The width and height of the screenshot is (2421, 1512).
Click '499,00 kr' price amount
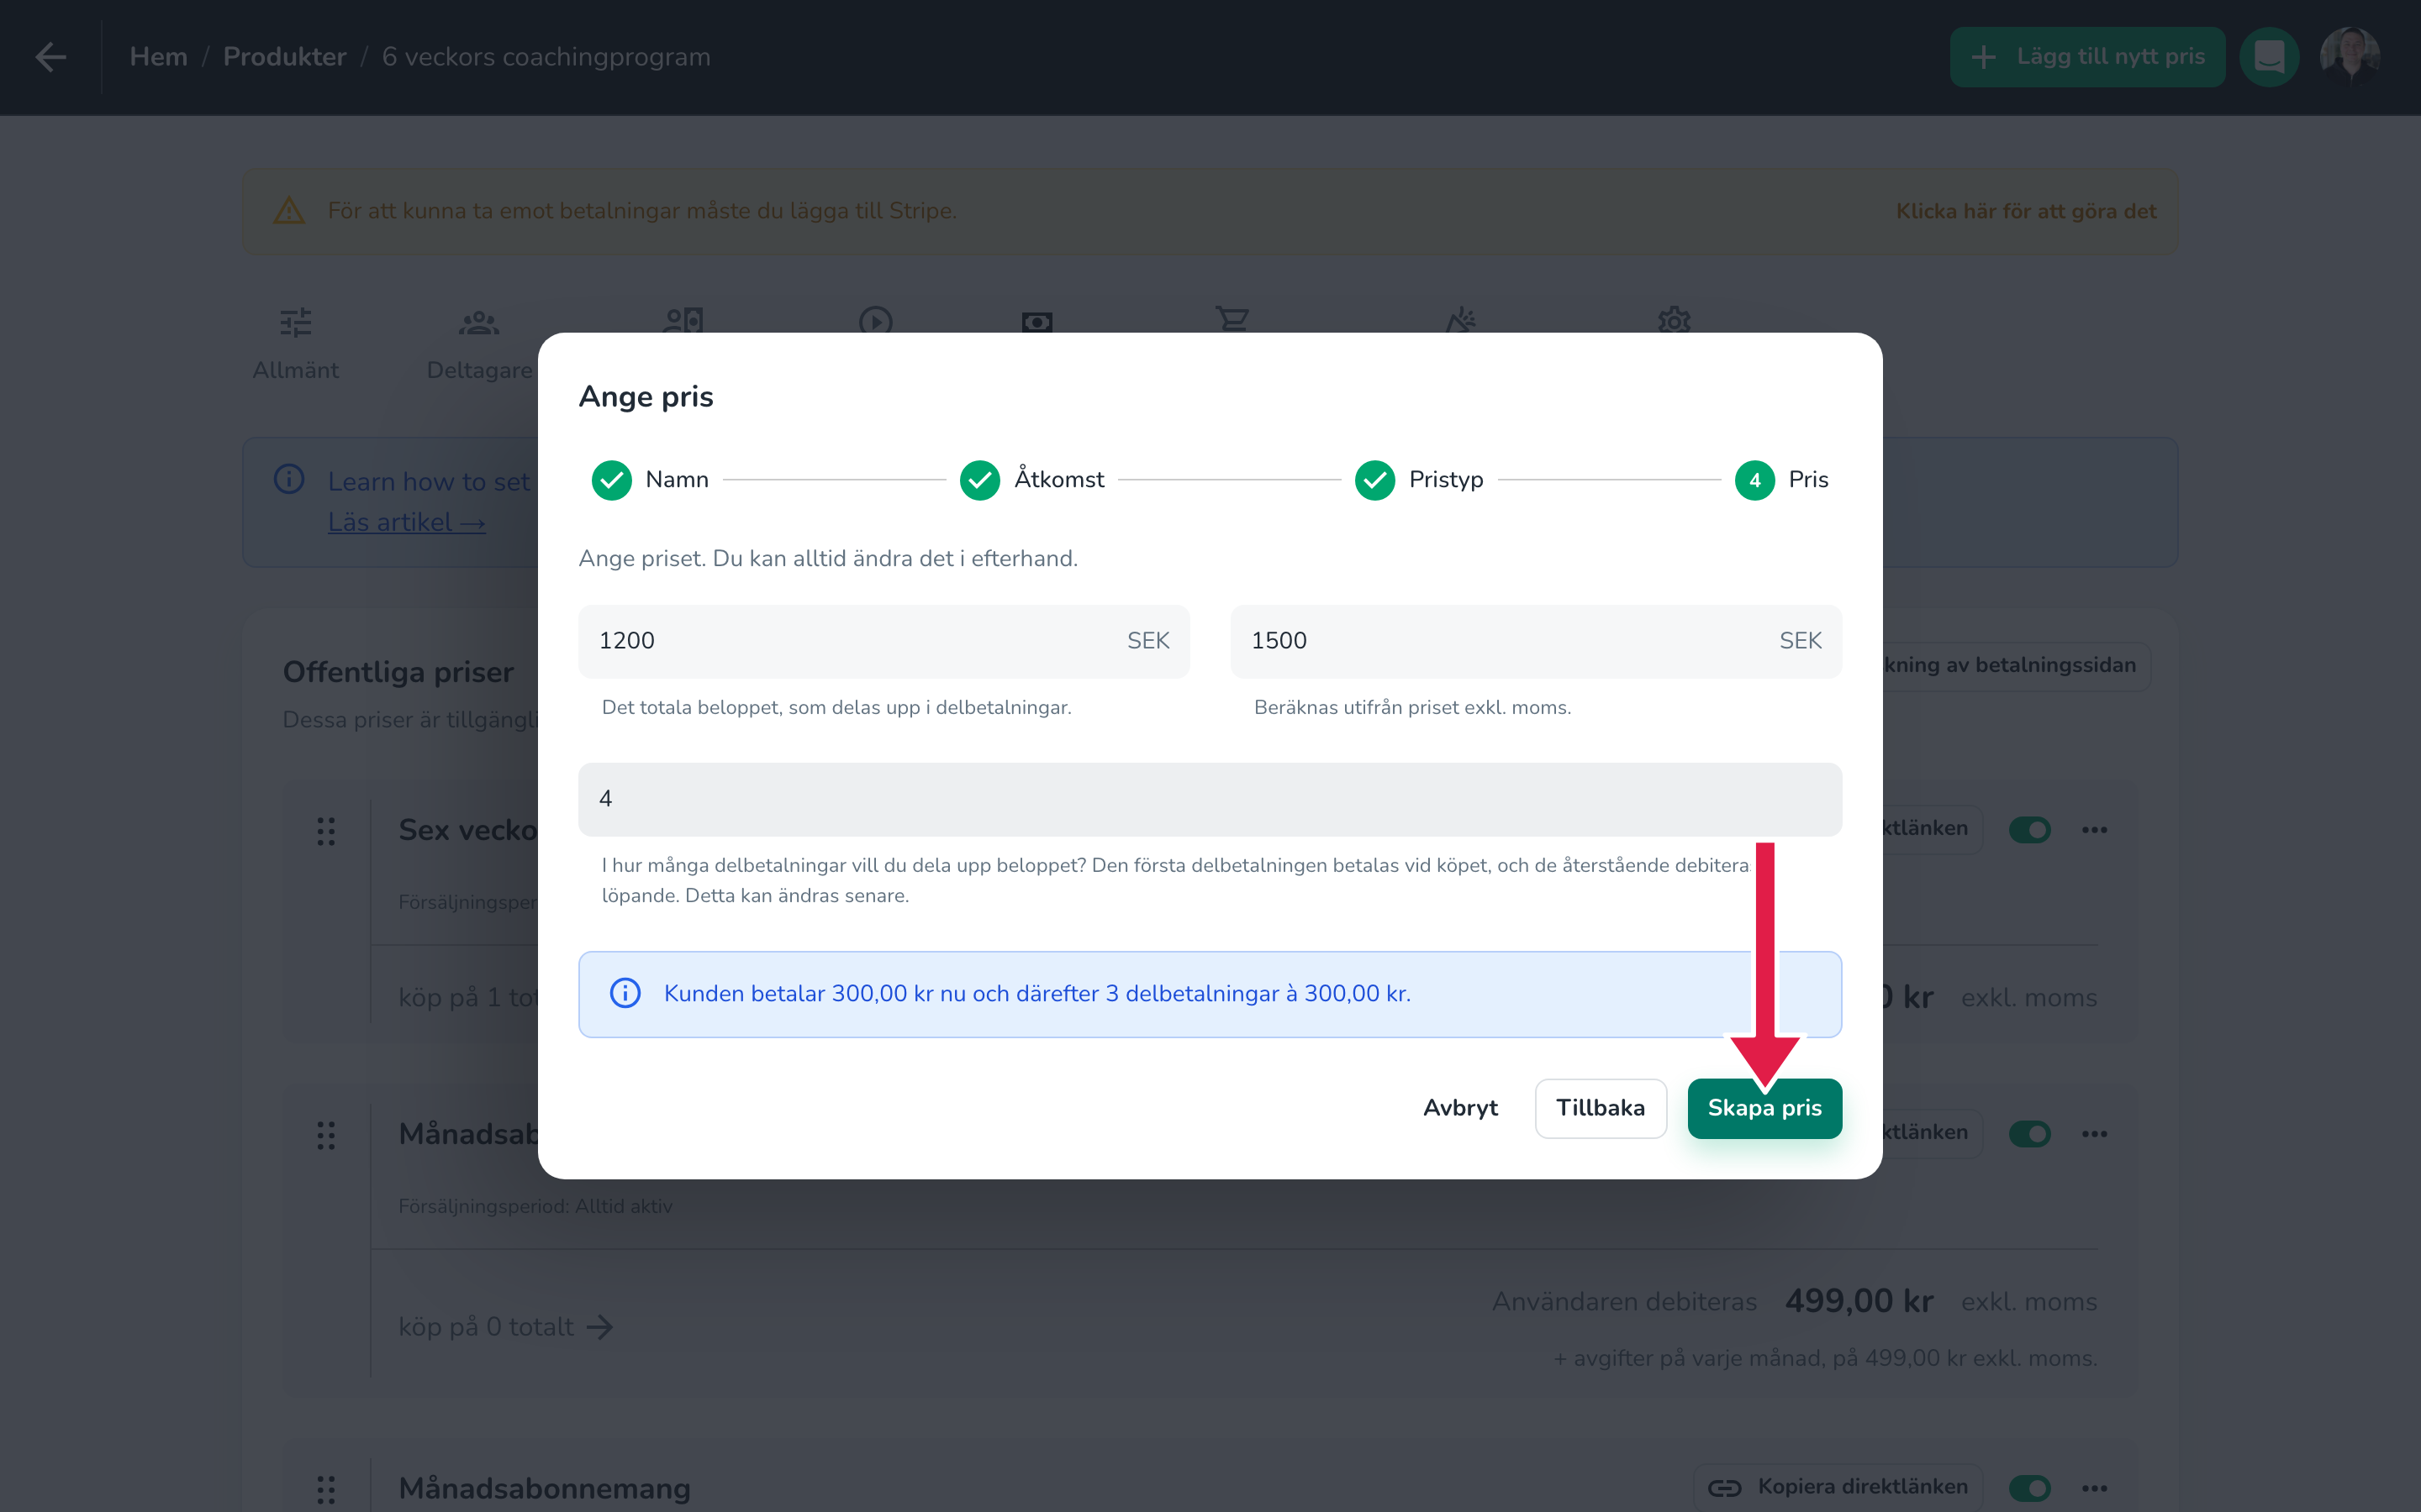[1859, 1301]
